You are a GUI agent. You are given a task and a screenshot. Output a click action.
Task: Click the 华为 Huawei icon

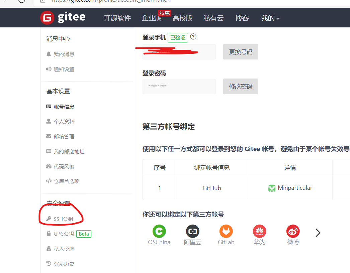tap(259, 231)
